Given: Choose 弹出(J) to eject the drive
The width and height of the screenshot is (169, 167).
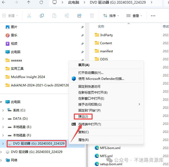Looking at the screenshot, I should [83, 117].
